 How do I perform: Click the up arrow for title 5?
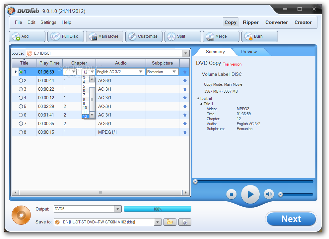(x=185, y=106)
